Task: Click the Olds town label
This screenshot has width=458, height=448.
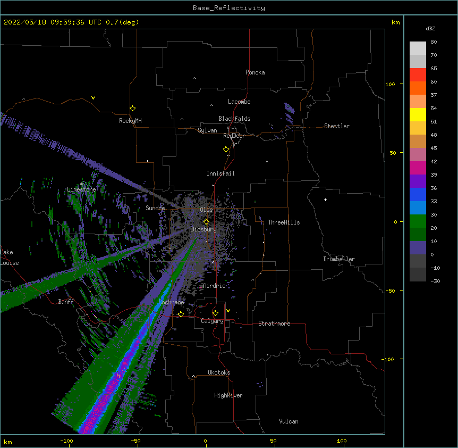Action: 206,210
